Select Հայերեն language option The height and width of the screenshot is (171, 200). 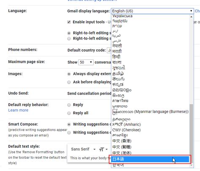click(150, 21)
